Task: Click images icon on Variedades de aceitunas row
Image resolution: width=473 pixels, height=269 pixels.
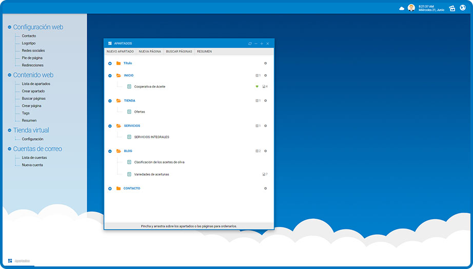Action: (x=264, y=175)
